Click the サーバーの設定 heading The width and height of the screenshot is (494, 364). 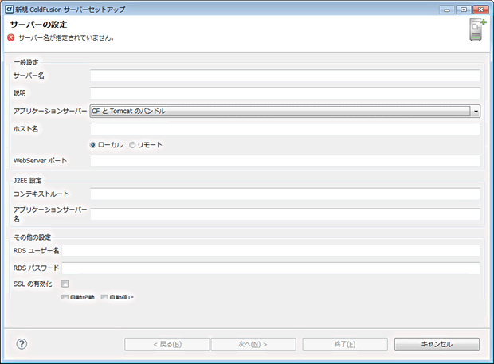[38, 24]
